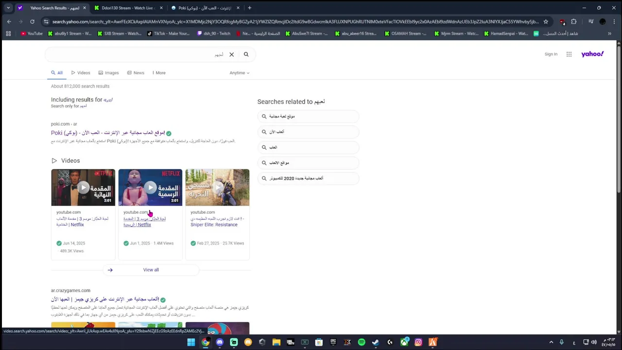Select related search العاب
This screenshot has height=350, width=622.
(308, 147)
